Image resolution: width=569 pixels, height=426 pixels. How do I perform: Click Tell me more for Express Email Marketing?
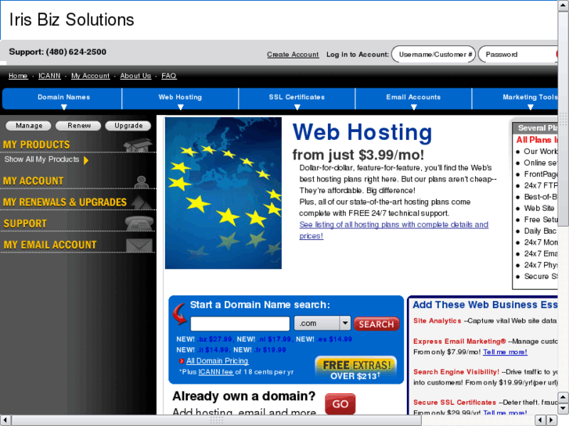[x=505, y=352]
